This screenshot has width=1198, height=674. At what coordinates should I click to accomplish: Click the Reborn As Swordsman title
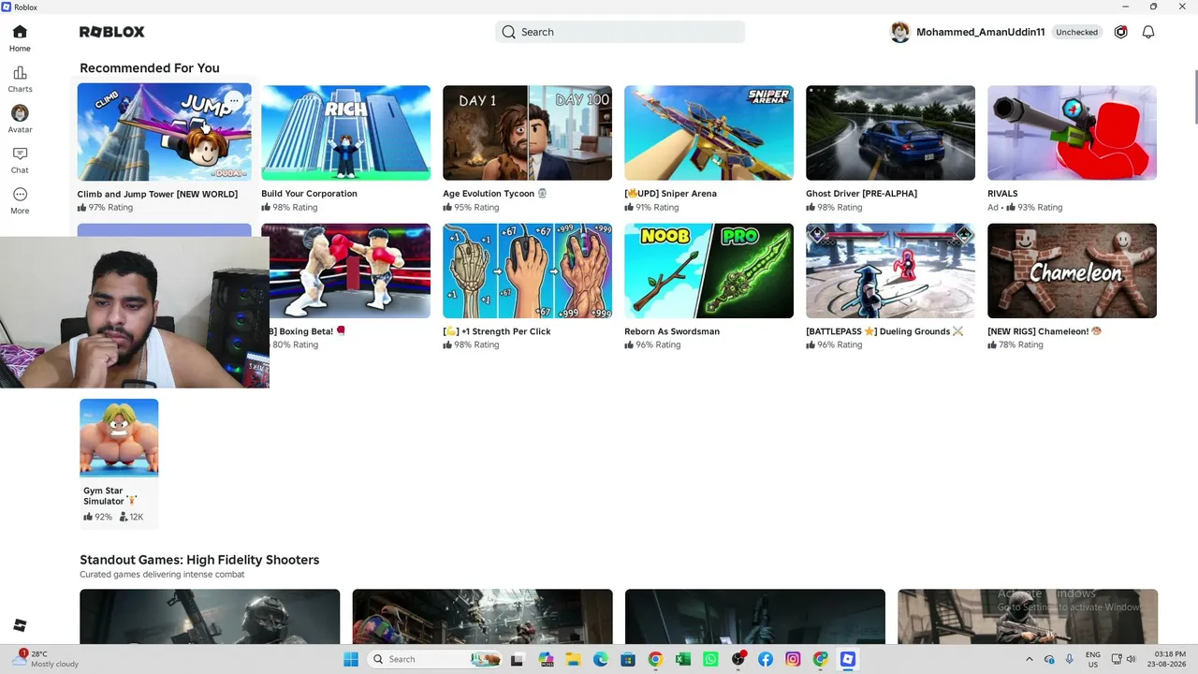tap(672, 331)
